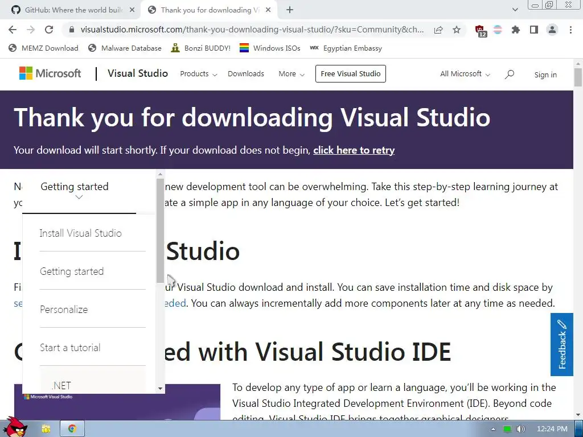This screenshot has width=583, height=437.
Task: Open the file explorer taskbar icon
Action: pyautogui.click(x=46, y=429)
